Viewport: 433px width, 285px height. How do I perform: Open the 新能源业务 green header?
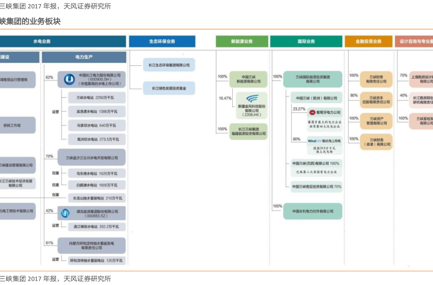coord(242,41)
